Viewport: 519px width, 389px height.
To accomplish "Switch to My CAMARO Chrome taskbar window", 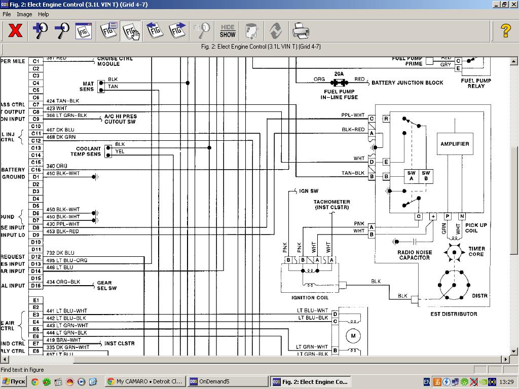I will 145,381.
